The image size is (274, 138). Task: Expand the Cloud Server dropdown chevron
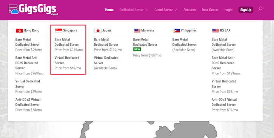click(x=176, y=10)
